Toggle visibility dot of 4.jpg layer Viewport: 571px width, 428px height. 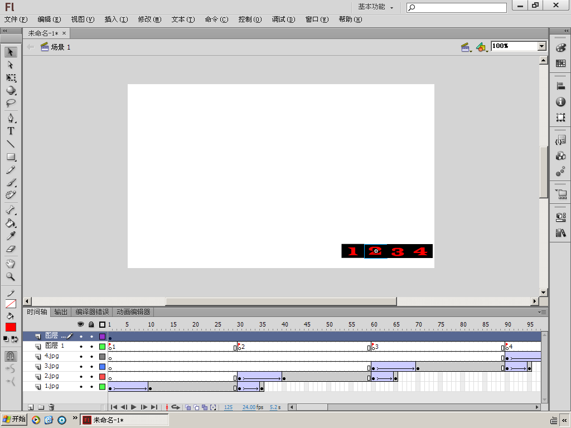(x=81, y=357)
